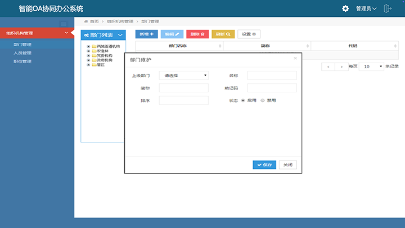Viewport: 405px width, 228px height.
Task: Click the 名称 input field
Action: click(x=272, y=75)
